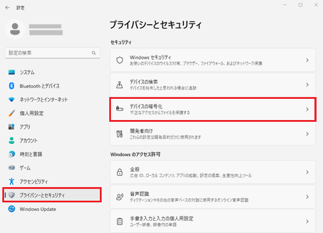Image resolution: width=323 pixels, height=233 pixels.
Task: Select ゲーム in sidebar
Action: point(52,168)
